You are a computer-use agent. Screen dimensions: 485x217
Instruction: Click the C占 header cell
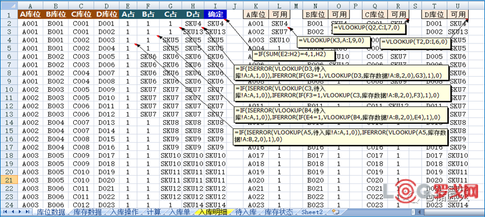pos(171,15)
